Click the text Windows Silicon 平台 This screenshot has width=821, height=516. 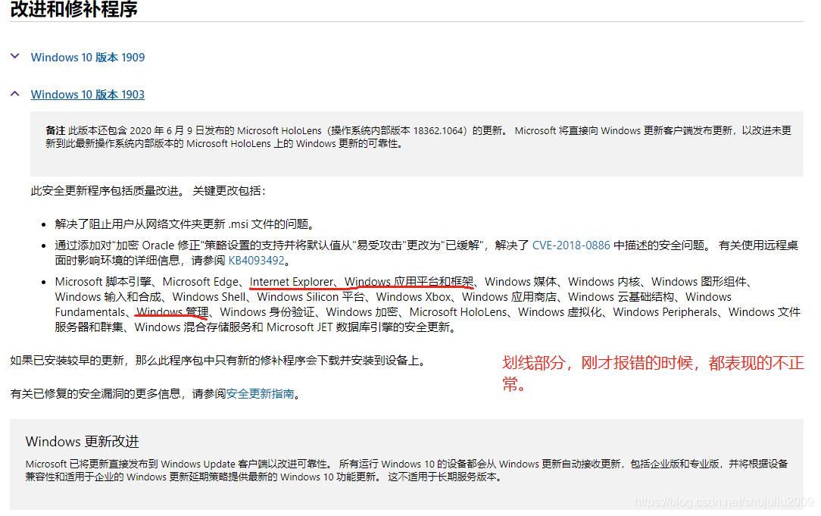[311, 297]
